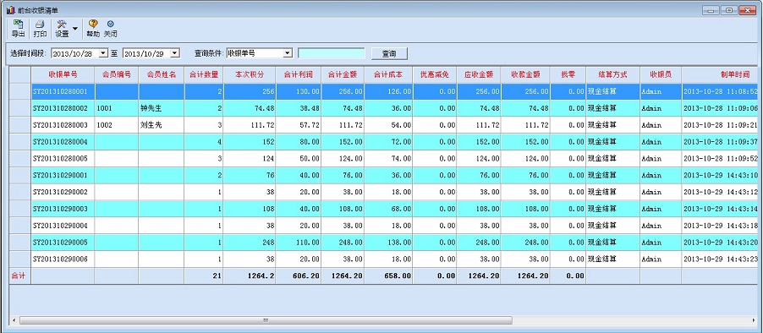Open the end date 2013/10/29 dropdown
Screen dimensions: 763x333
pos(175,53)
